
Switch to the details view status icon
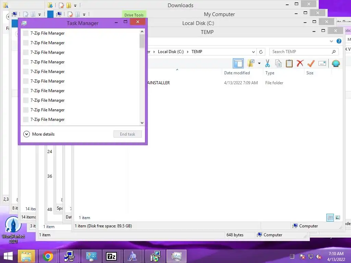[330, 217]
